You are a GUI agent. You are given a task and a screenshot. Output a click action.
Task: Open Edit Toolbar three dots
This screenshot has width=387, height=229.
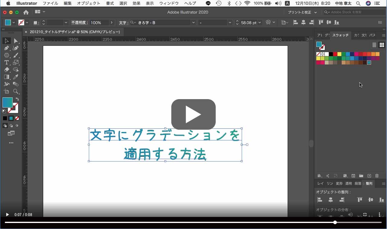(11, 143)
